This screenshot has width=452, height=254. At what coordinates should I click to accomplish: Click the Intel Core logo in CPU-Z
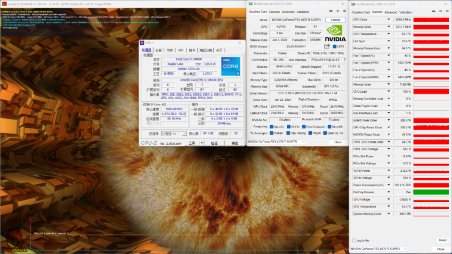[x=230, y=66]
